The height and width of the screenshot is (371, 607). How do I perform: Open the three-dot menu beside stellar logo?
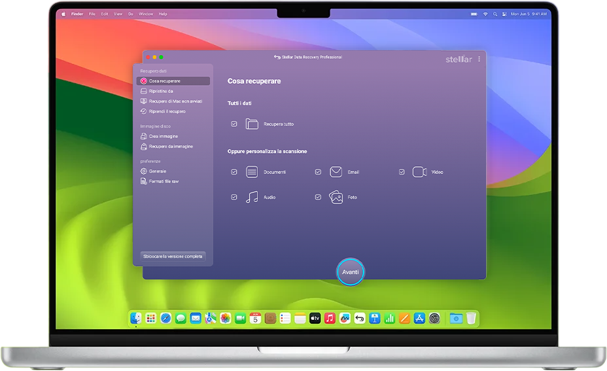coord(479,59)
